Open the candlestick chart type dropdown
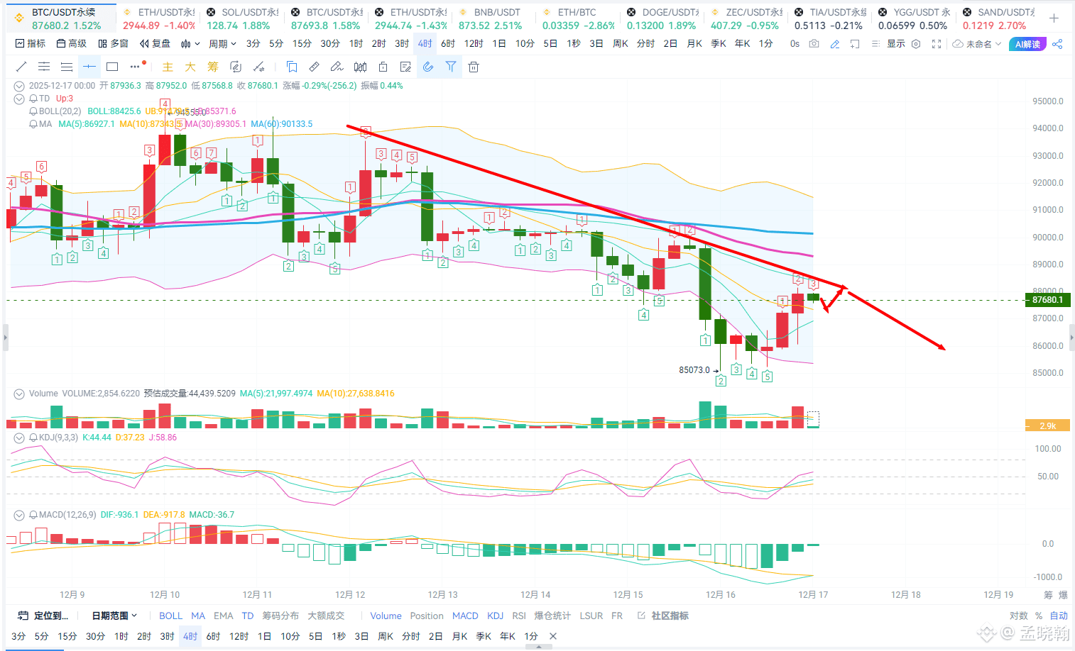Screen dimensions: 1075x651 (x=190, y=44)
